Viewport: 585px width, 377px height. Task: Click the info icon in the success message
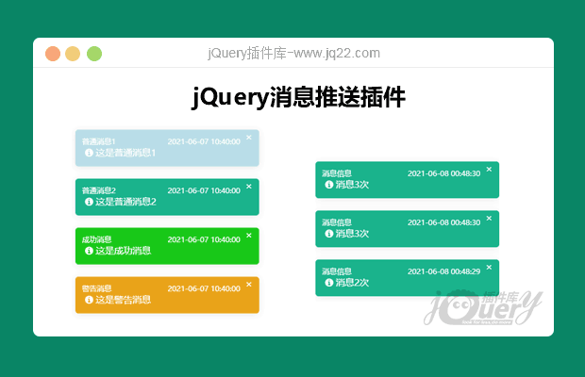89,251
